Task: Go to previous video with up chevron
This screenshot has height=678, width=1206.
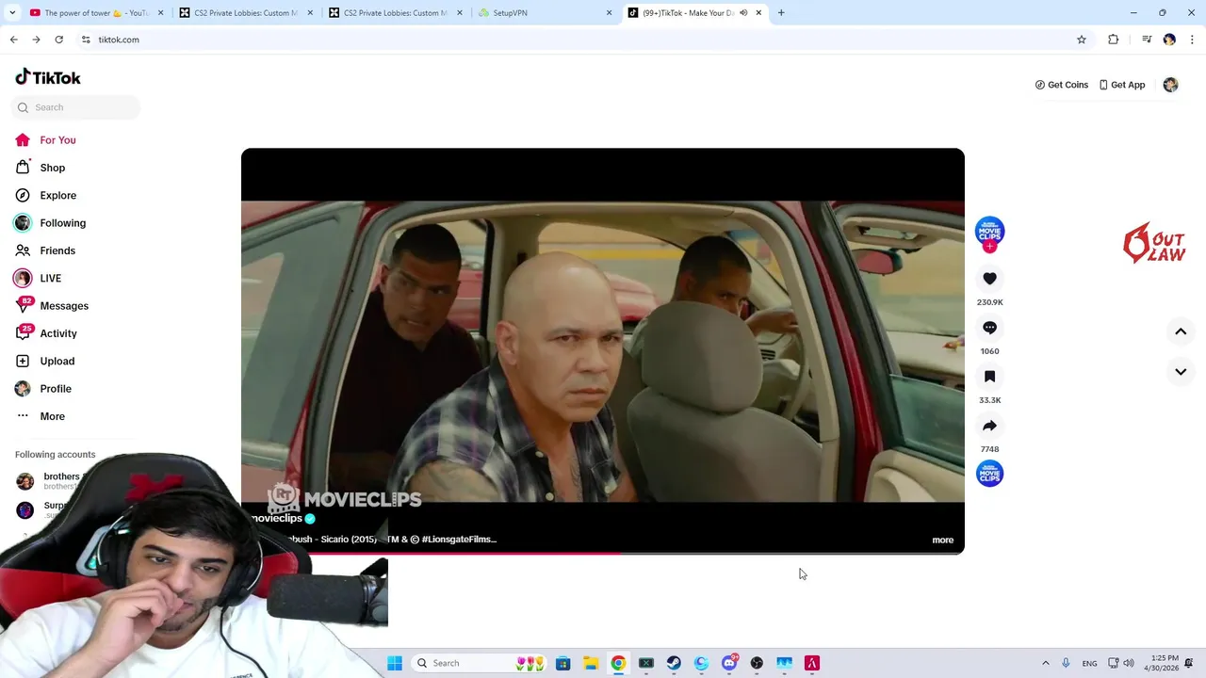Action: (x=1181, y=331)
